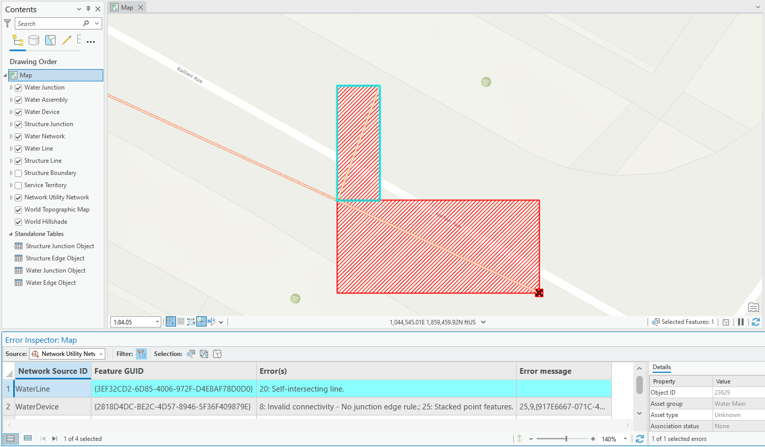Refresh the Error Inspector table
Image resolution: width=765 pixels, height=447 pixels.
click(x=640, y=439)
